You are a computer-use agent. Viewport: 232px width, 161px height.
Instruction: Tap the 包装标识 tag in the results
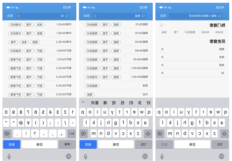(15, 51)
